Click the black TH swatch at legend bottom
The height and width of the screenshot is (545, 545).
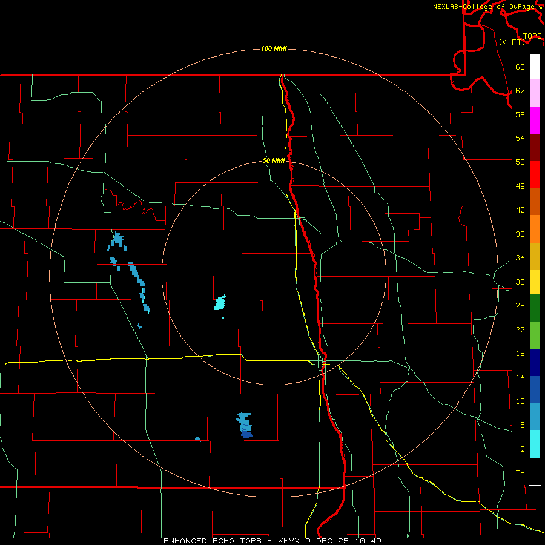click(535, 471)
